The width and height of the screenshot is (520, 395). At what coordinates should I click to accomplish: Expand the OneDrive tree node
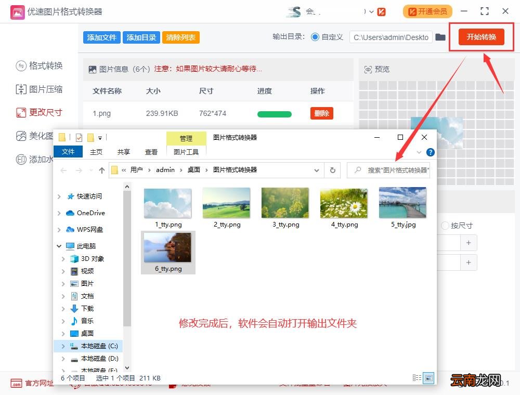click(59, 213)
